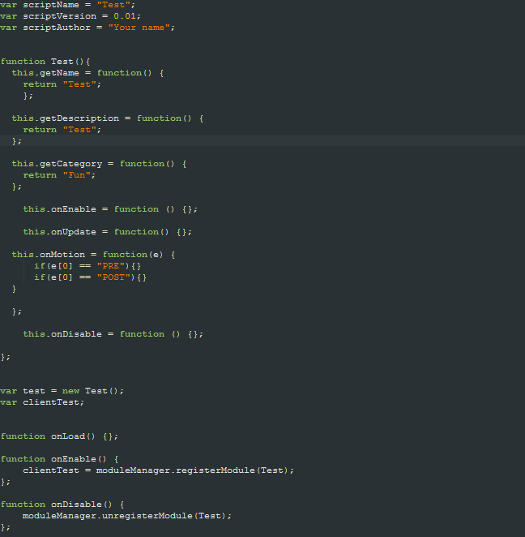
Task: Click this.onMotion function(e) line
Action: pyautogui.click(x=93, y=255)
